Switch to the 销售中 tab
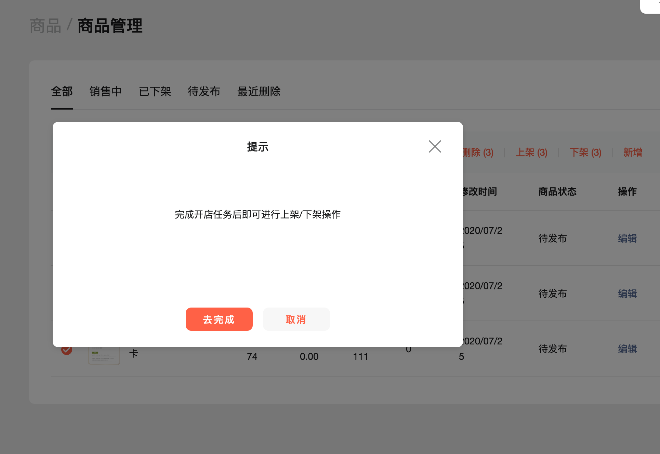The image size is (660, 454). (x=106, y=91)
